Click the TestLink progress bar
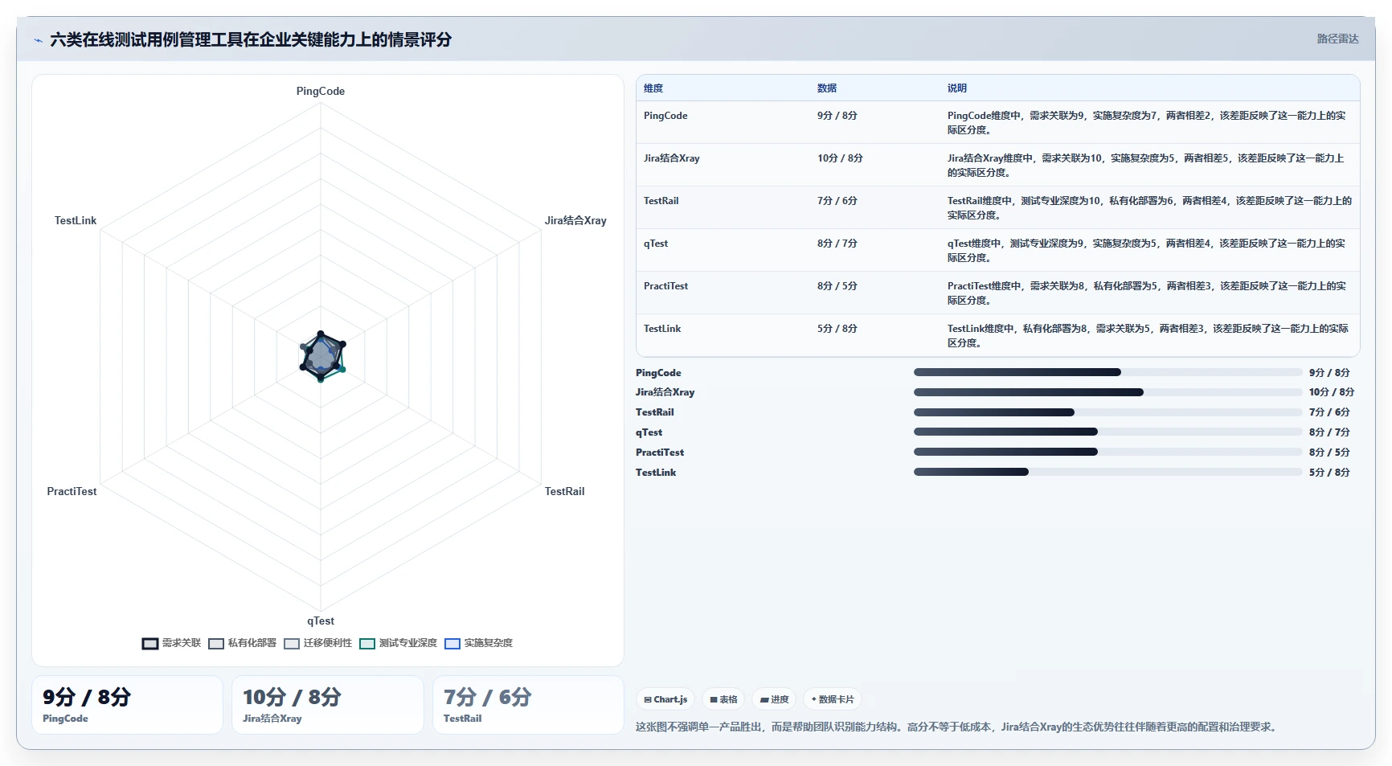This screenshot has height=766, width=1392. (1108, 472)
